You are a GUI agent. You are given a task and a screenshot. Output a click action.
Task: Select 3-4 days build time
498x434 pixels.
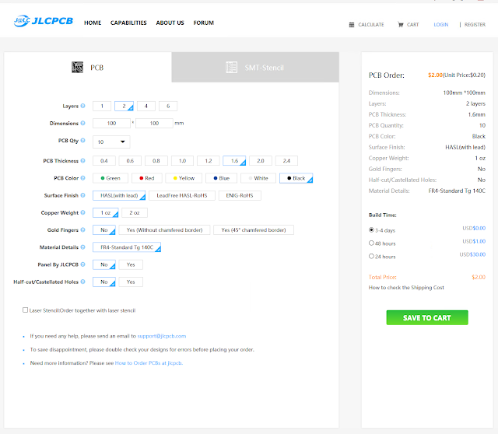click(x=371, y=229)
